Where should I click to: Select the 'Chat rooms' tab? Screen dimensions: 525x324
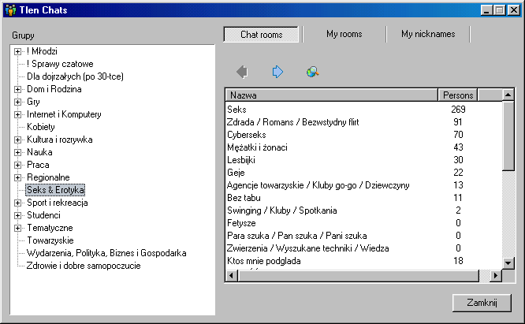coord(261,35)
